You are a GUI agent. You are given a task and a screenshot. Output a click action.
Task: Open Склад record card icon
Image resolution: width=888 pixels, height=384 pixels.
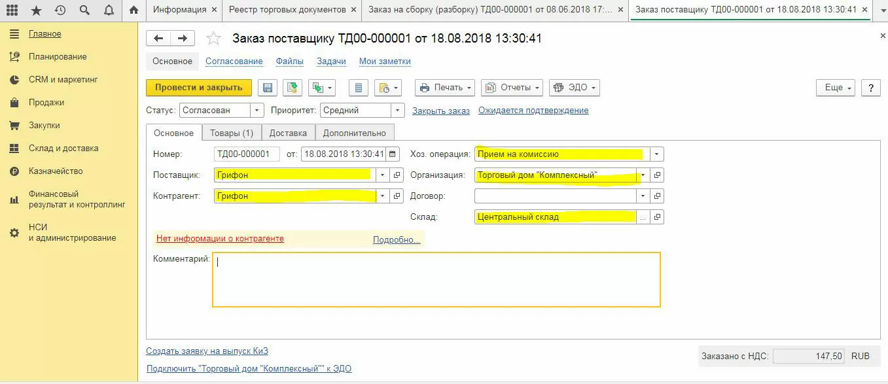click(x=658, y=217)
